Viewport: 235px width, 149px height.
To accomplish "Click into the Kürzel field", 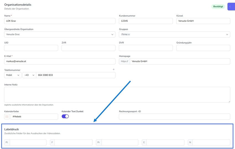I will 203,21.
